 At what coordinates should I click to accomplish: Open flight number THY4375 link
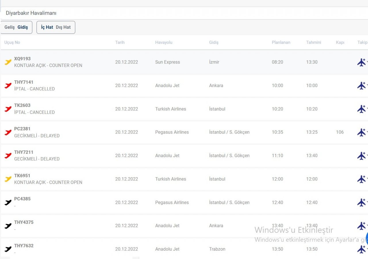click(x=24, y=222)
